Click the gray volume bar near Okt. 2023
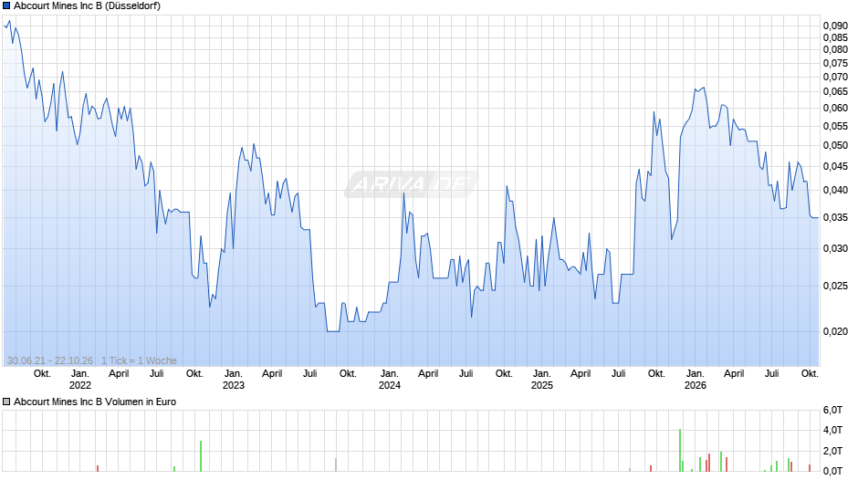 (336, 464)
